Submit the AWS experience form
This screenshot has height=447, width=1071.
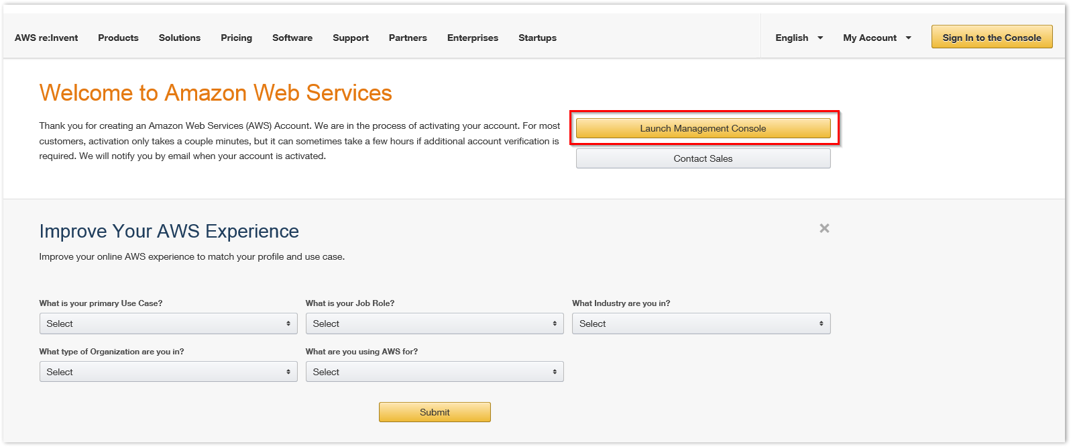point(435,412)
